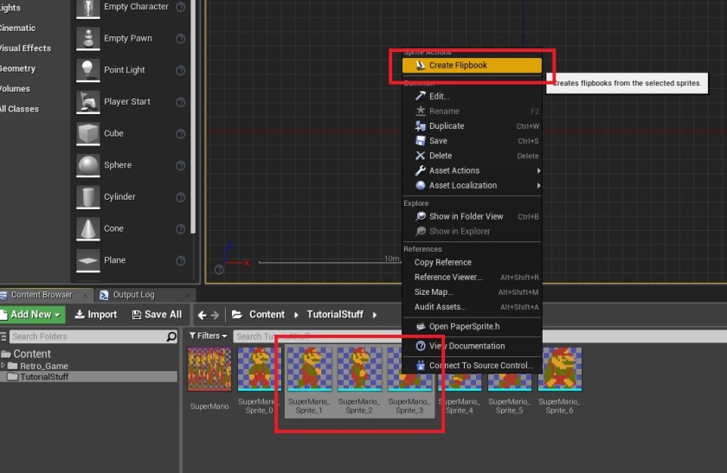Click the Import button
727x473 pixels.
click(96, 315)
